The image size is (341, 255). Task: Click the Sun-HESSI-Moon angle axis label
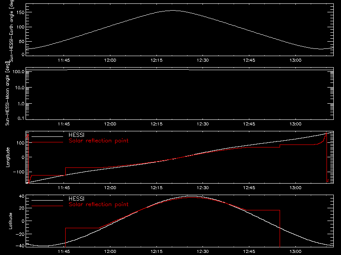(x=7, y=94)
